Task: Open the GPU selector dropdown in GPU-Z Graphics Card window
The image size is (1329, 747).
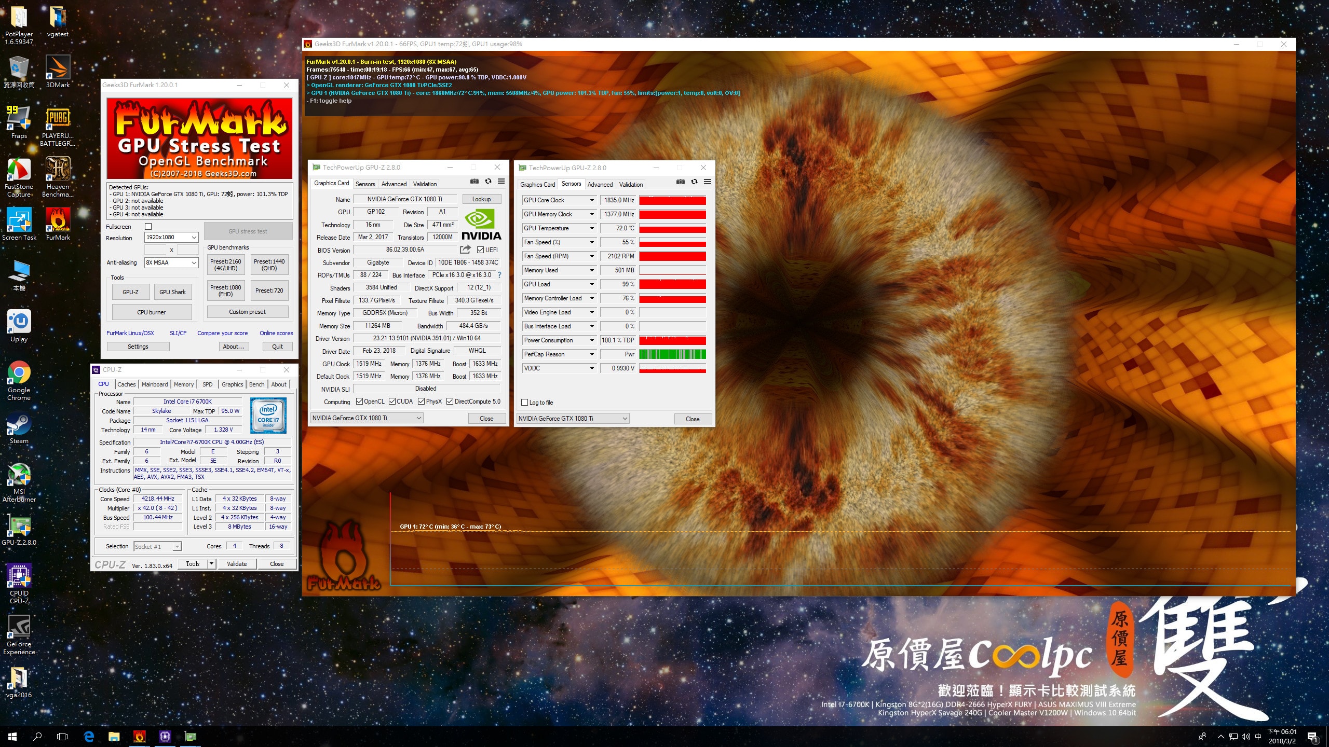Action: pyautogui.click(x=367, y=418)
